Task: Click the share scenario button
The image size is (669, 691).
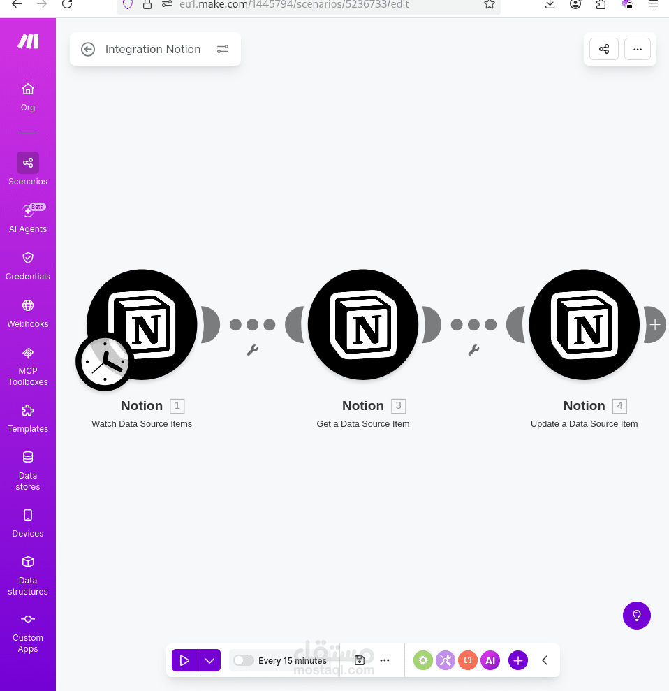Action: [604, 49]
